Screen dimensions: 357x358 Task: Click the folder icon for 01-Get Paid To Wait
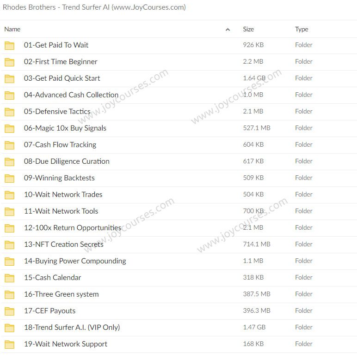pos(9,45)
